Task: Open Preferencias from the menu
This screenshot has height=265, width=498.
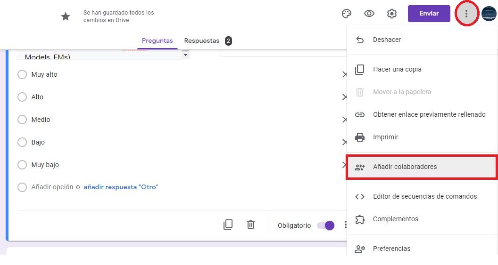Action: tap(422, 249)
